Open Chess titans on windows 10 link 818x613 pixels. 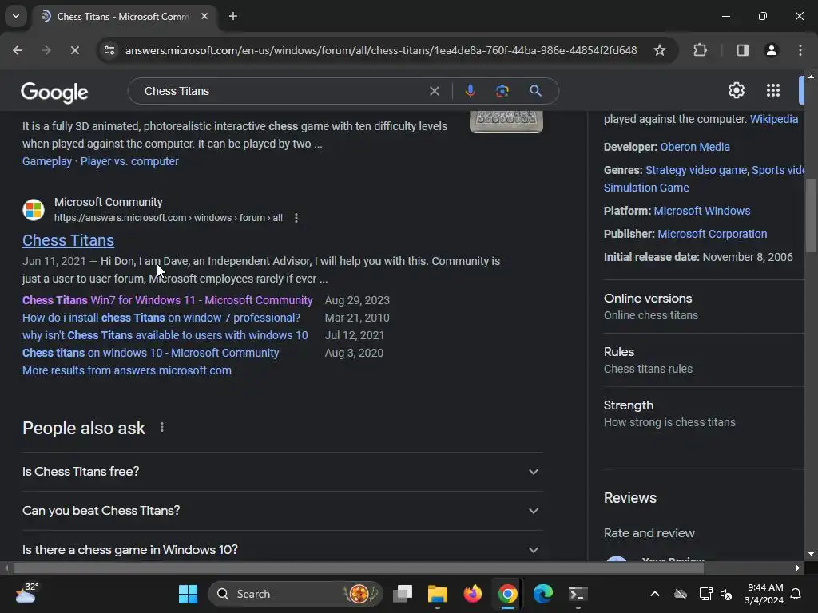(151, 353)
